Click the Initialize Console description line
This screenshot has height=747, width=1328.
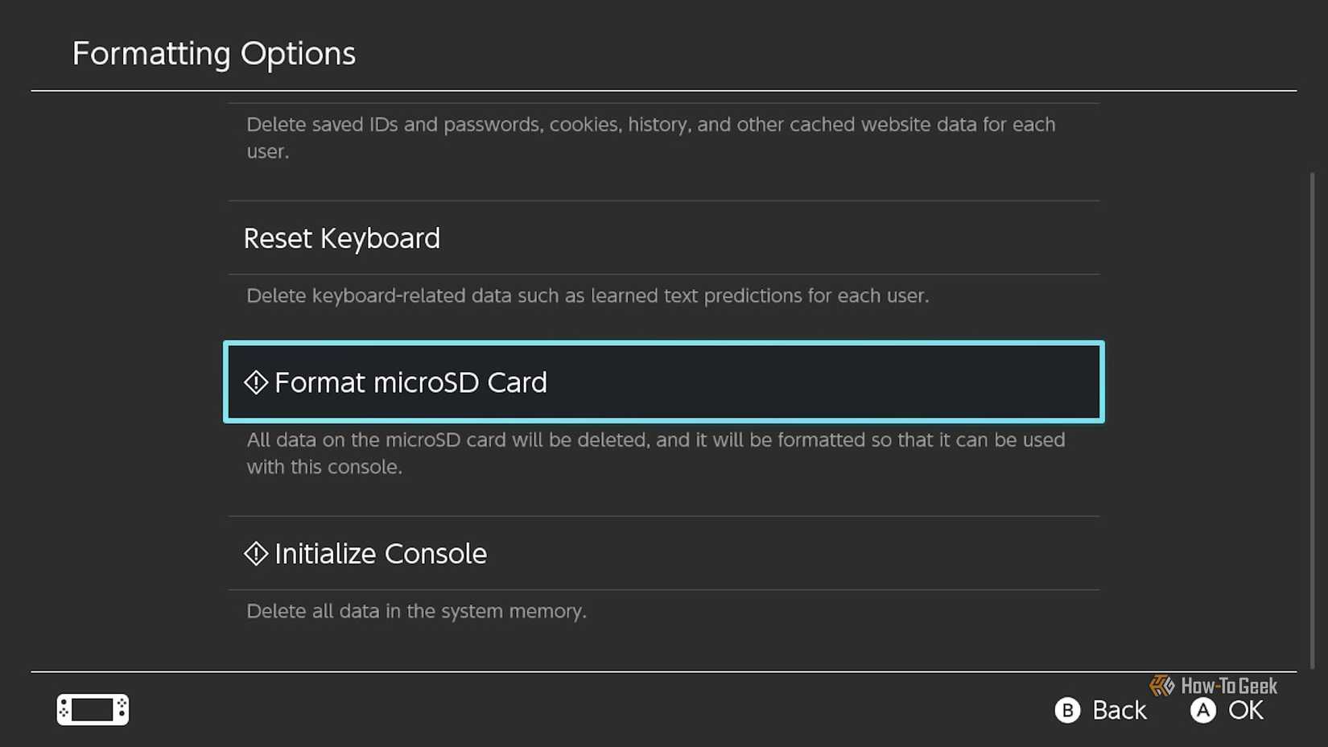click(416, 611)
